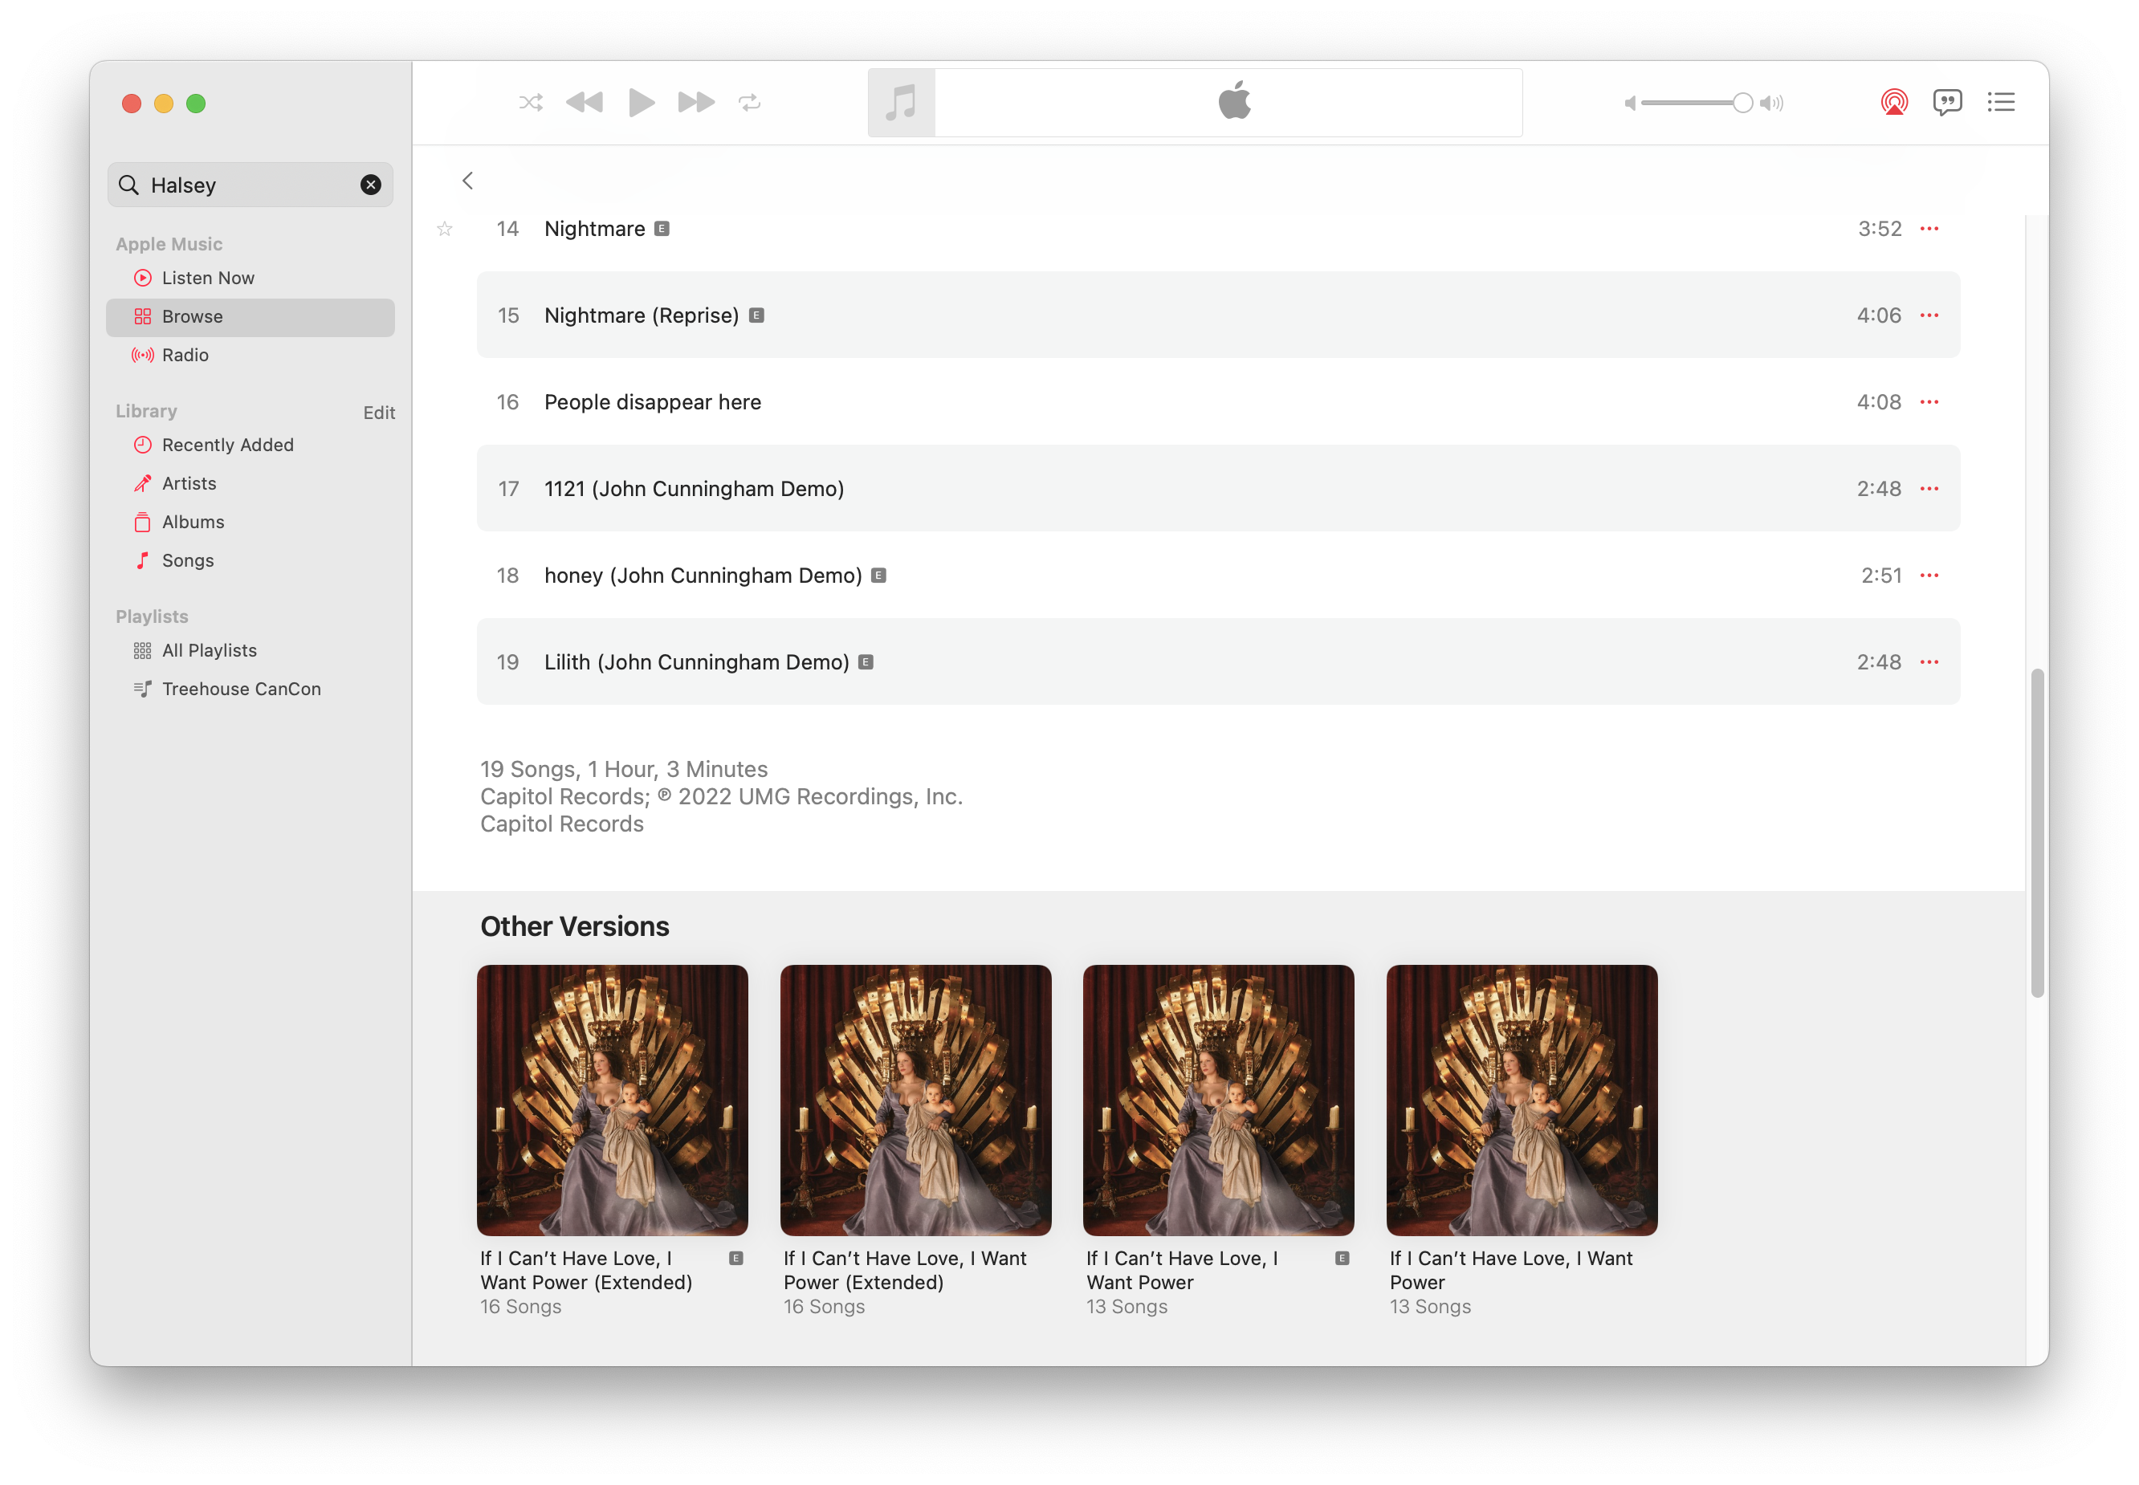The width and height of the screenshot is (2139, 1485).
Task: Click the Recently Added clock icon
Action: pos(142,445)
